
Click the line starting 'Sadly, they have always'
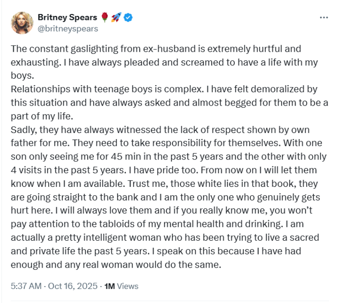[x=160, y=130]
